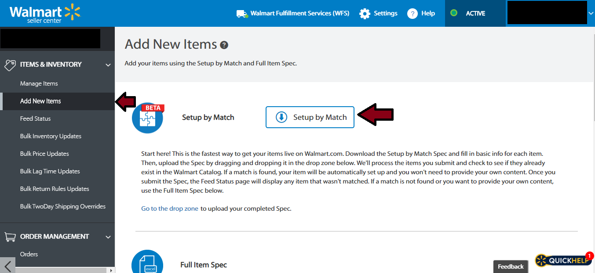The width and height of the screenshot is (595, 273).
Task: Open Feed Status page
Action: (x=35, y=119)
